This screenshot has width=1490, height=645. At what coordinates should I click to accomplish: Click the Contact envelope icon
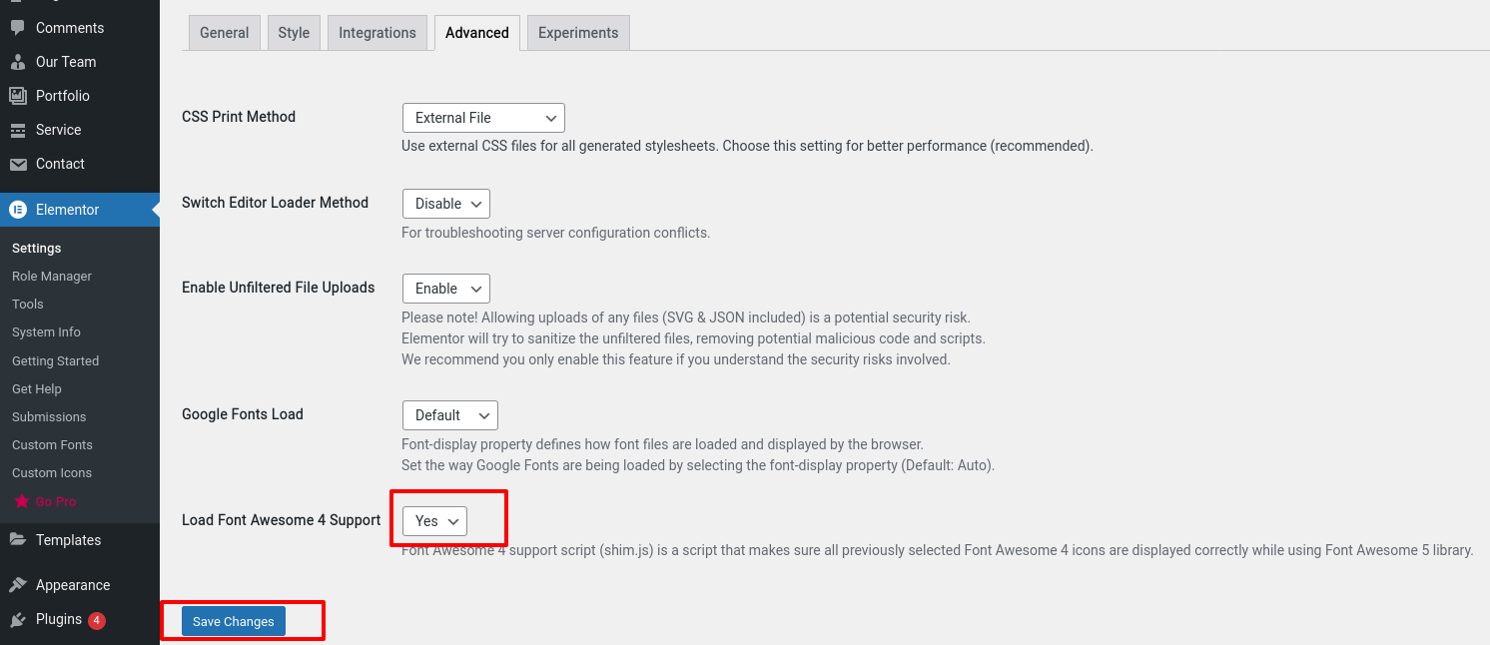(x=18, y=164)
